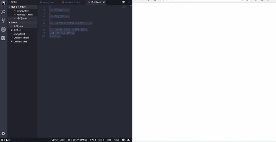Open the Explorer view in activity bar
The image size is (276, 142).
(3, 4)
